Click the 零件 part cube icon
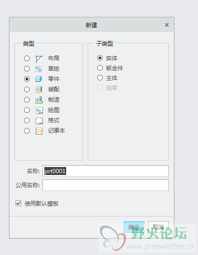 tap(39, 79)
